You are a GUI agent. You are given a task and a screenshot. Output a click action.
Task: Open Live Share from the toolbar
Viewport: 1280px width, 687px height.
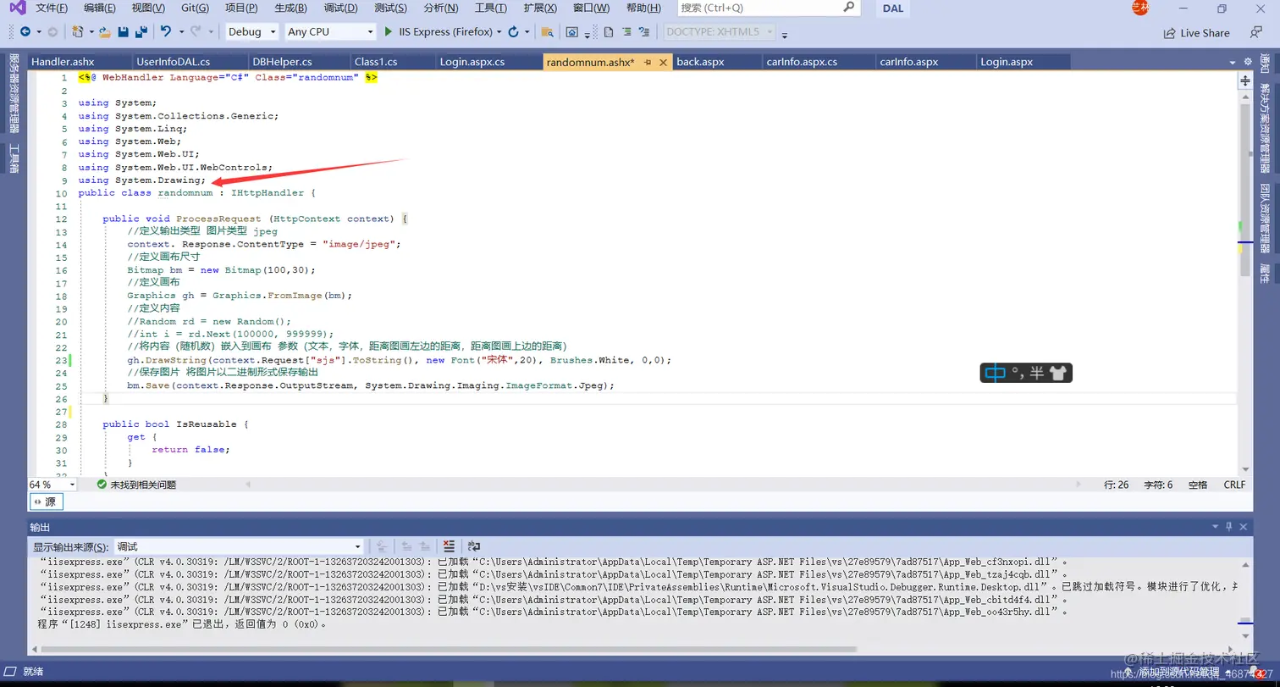coord(1197,32)
